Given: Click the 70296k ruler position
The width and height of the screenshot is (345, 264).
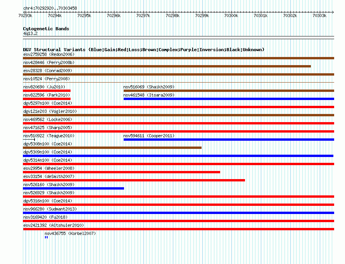Looking at the screenshot, I should tap(114, 16).
